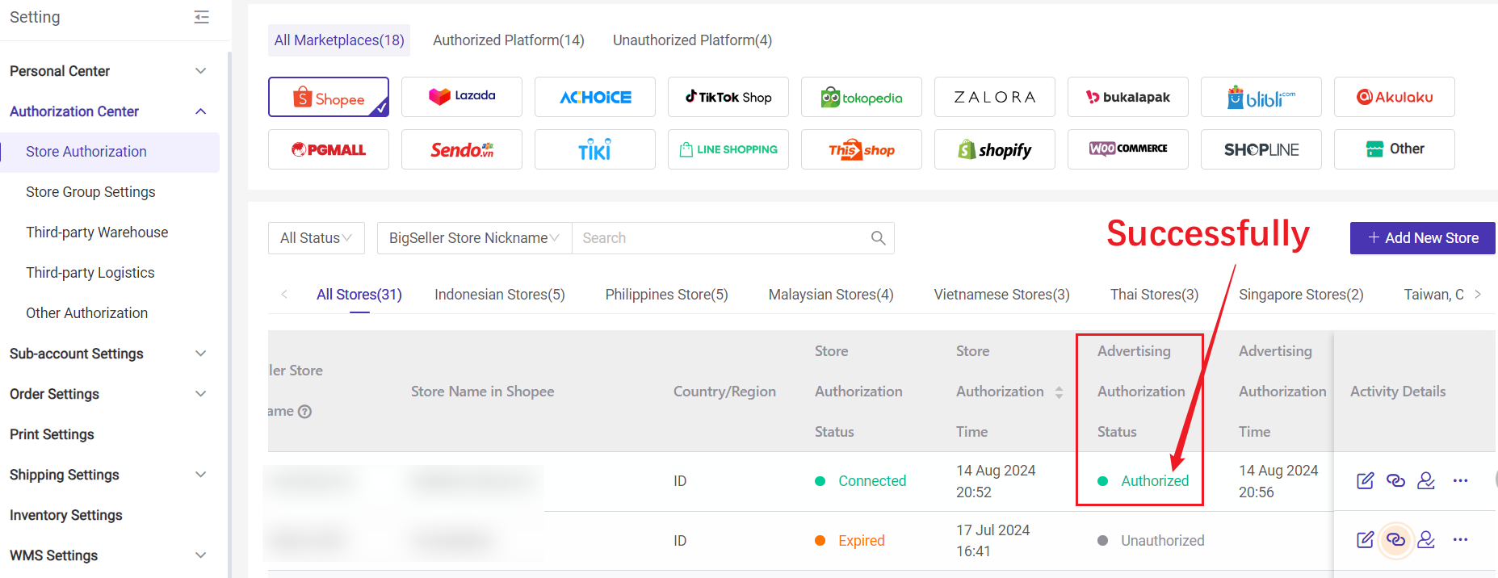
Task: Open Philippines Store(5) tab
Action: (667, 295)
